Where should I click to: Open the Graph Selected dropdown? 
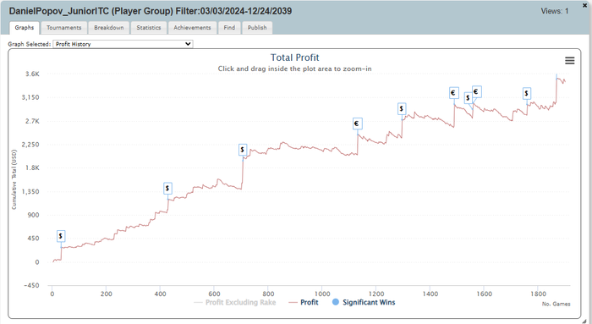pyautogui.click(x=123, y=44)
